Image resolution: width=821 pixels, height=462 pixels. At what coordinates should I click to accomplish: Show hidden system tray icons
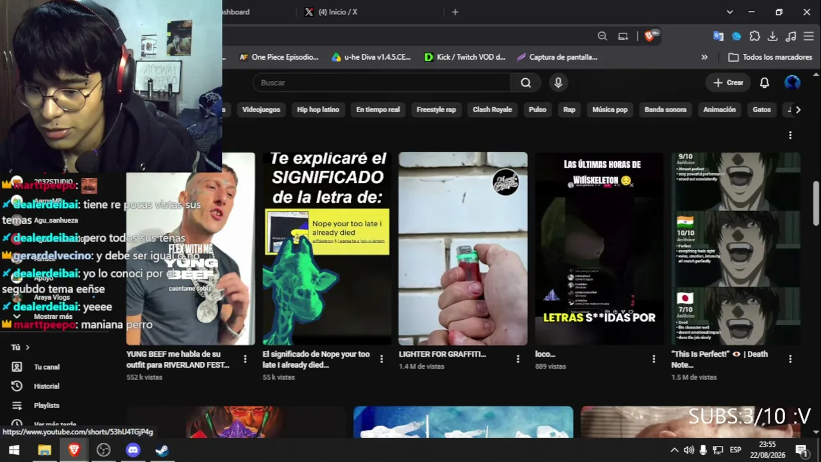pos(674,450)
